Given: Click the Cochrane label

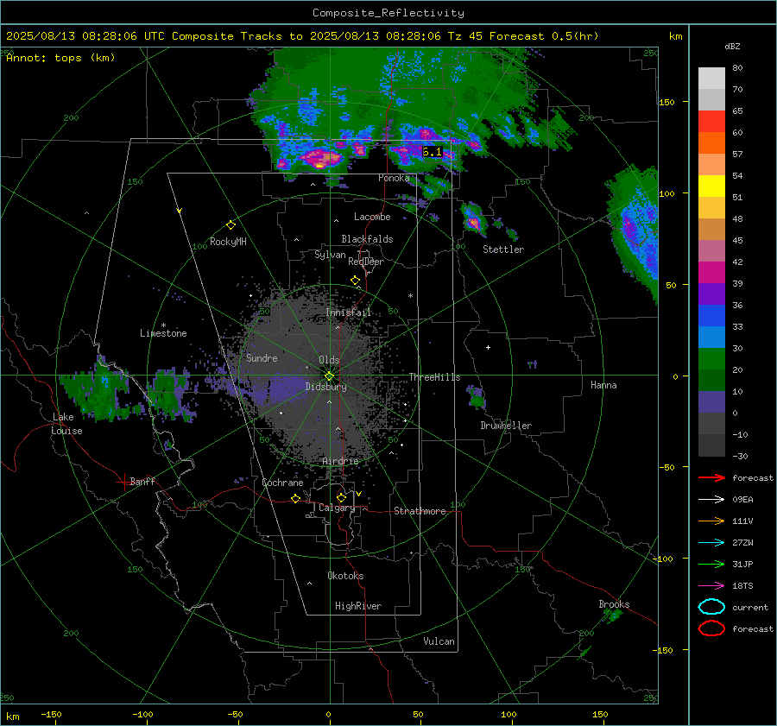Looking at the screenshot, I should pyautogui.click(x=282, y=483).
